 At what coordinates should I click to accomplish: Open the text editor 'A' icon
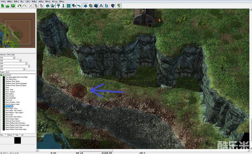[101, 6]
